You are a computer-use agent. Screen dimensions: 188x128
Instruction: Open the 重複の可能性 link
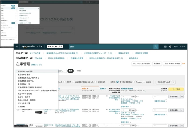(124, 53)
